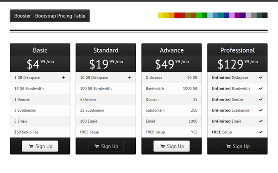Pick the brown theme color swatch
Screen dimensions: 278x173
pos(194,15)
